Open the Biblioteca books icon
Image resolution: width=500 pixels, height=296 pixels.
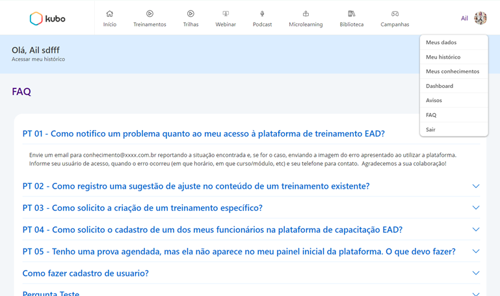coord(351,14)
